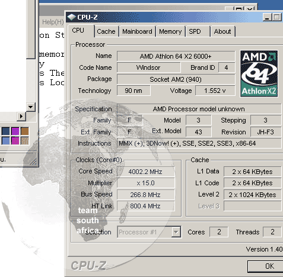
Task: Click the Threads value 2
Action: (x=272, y=232)
